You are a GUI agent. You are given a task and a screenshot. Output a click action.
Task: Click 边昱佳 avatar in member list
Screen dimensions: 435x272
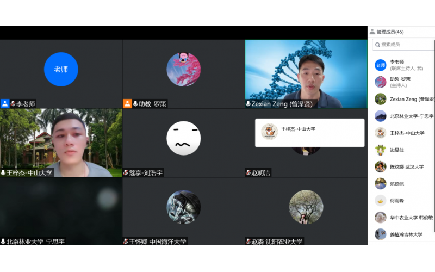tap(380, 150)
